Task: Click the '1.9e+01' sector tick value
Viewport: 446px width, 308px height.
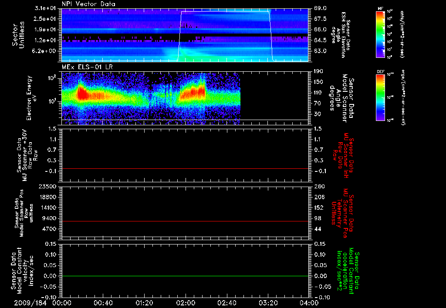Action: (x=45, y=30)
